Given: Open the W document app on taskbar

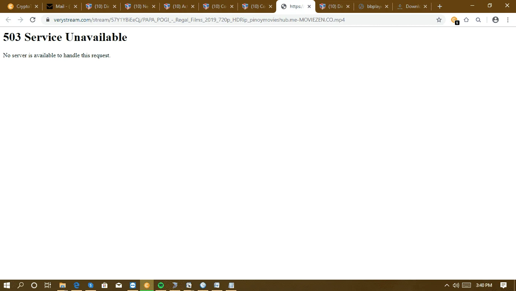Looking at the screenshot, I should coord(217,285).
